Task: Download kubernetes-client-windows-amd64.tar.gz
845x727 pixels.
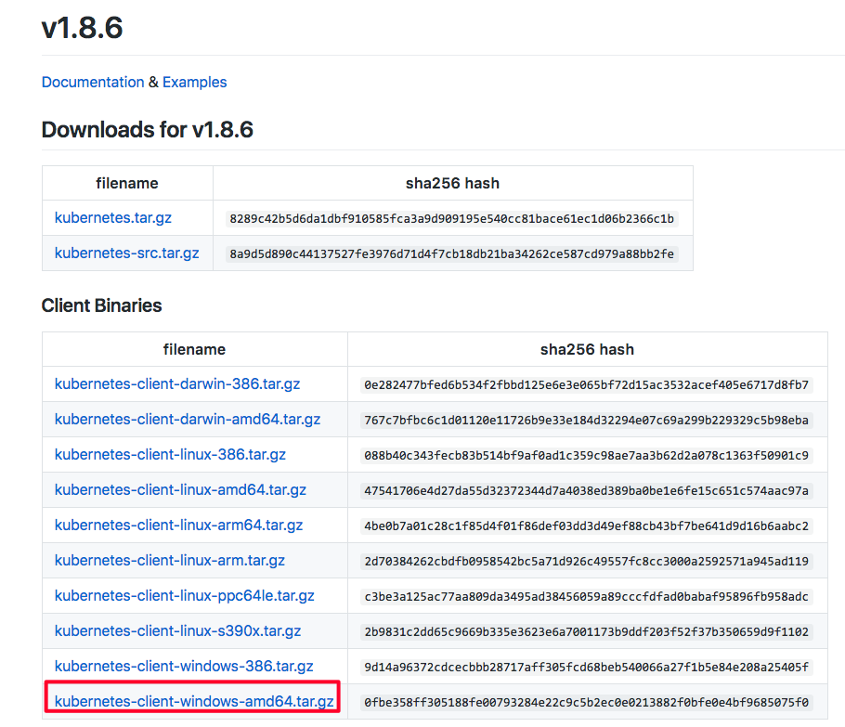Action: pyautogui.click(x=194, y=701)
